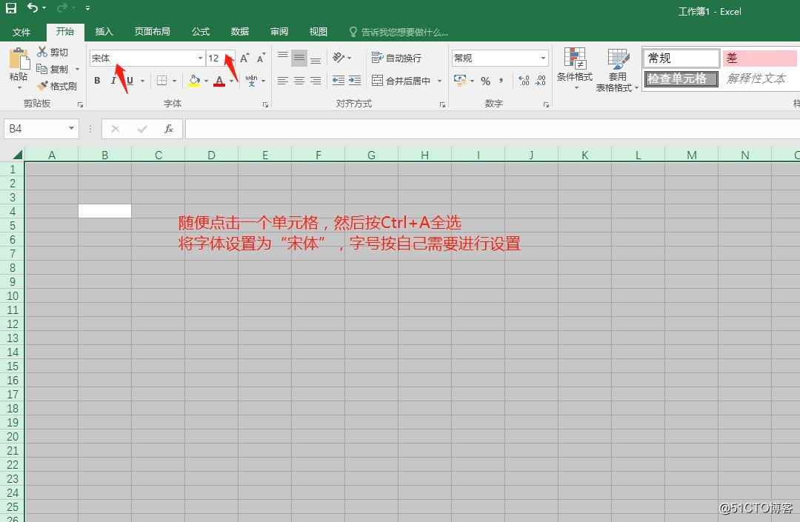The image size is (800, 522).
Task: Click the Borders icon
Action: click(161, 81)
